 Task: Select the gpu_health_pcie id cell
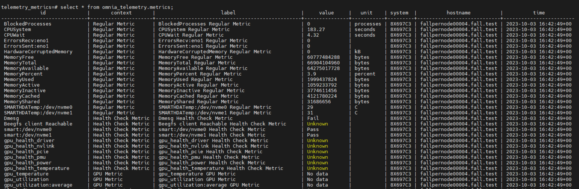click(26, 152)
